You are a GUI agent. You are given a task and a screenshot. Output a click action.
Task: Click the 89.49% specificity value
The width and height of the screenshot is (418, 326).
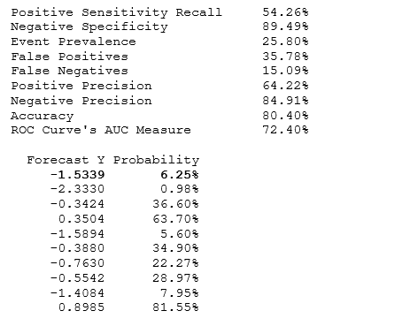(x=285, y=27)
